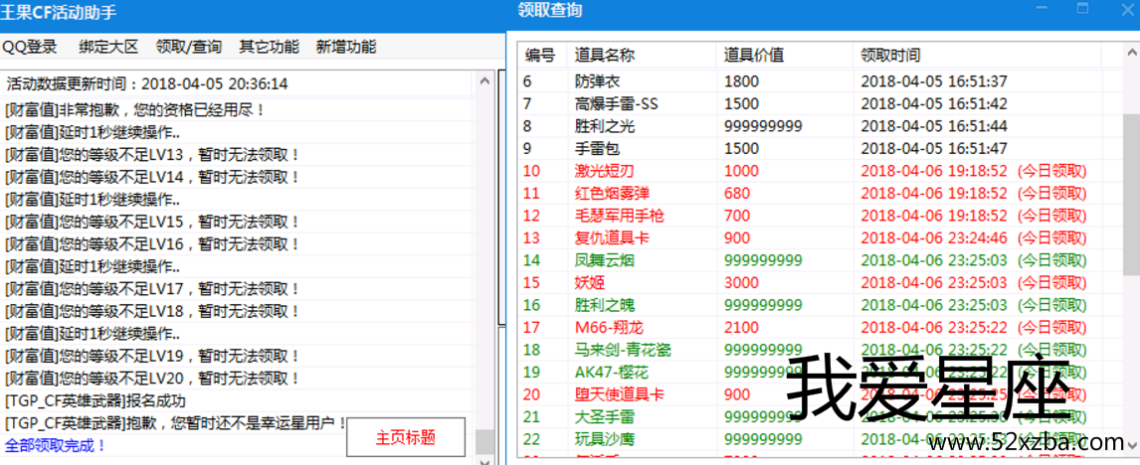Open the QQ登录 menu

coord(30,47)
